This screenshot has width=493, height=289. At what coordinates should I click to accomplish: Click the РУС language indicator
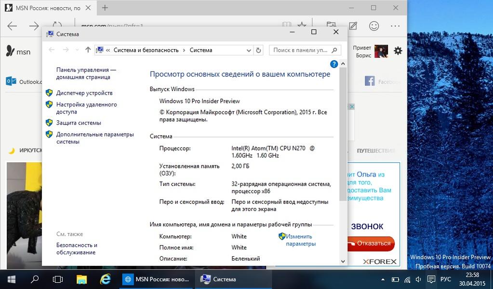tap(445, 279)
